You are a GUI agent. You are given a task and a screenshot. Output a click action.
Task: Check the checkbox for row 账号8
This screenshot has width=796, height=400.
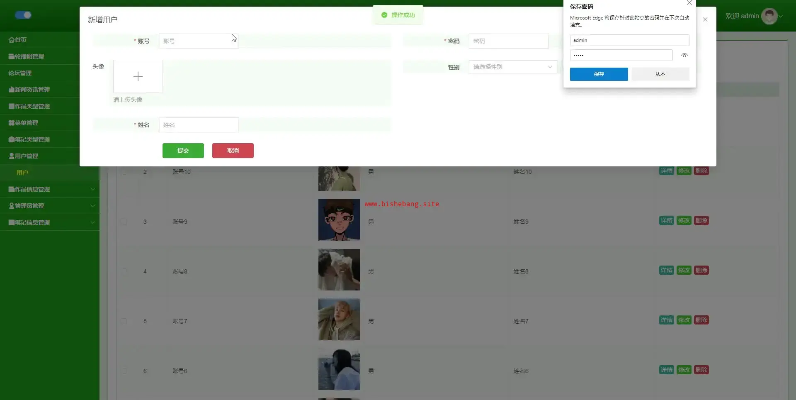[124, 271]
